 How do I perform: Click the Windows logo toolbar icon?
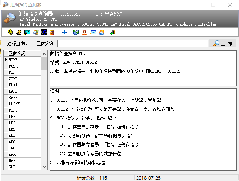pos(36,33)
